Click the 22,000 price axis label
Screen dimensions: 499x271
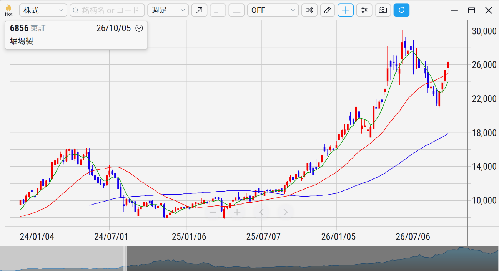pos(484,99)
